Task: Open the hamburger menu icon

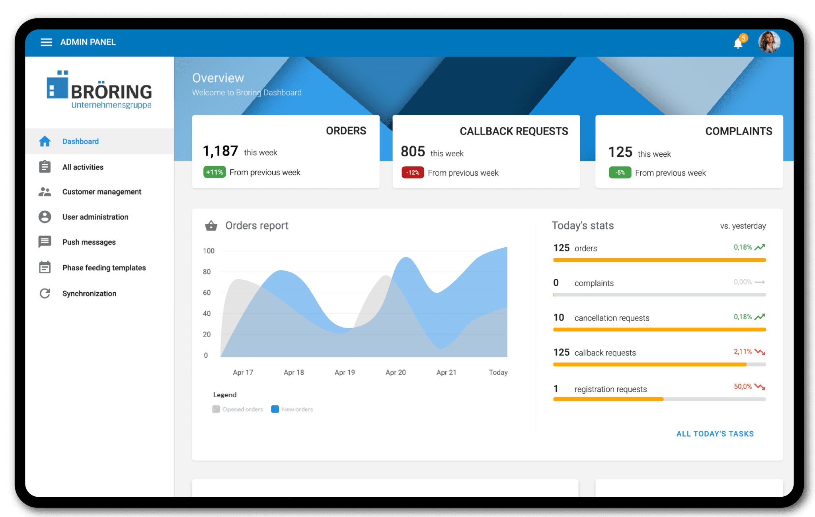Action: tap(46, 42)
